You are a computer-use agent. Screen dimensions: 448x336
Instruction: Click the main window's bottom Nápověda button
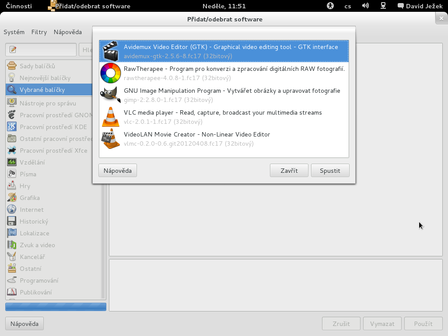[x=24, y=324]
